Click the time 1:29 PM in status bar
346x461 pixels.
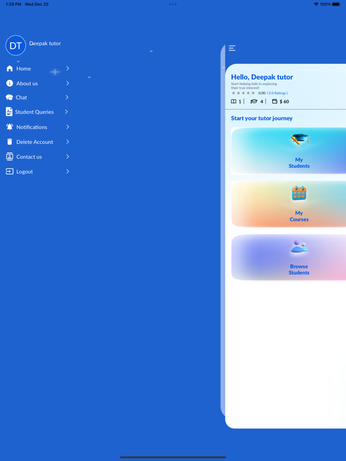13,4
